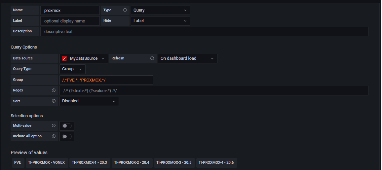
Task: Click the TI-PROXMOX-1 - 20.3 preview value
Action: (89, 163)
